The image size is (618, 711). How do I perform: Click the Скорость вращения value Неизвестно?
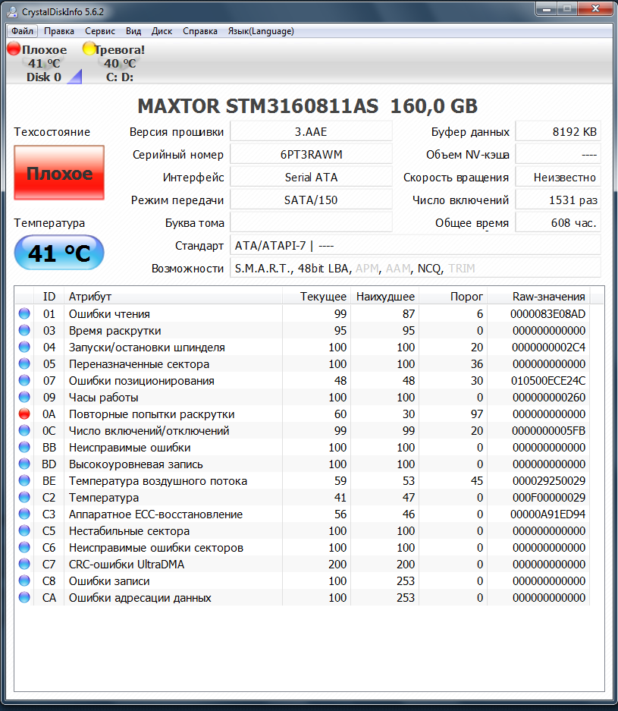[x=558, y=177]
